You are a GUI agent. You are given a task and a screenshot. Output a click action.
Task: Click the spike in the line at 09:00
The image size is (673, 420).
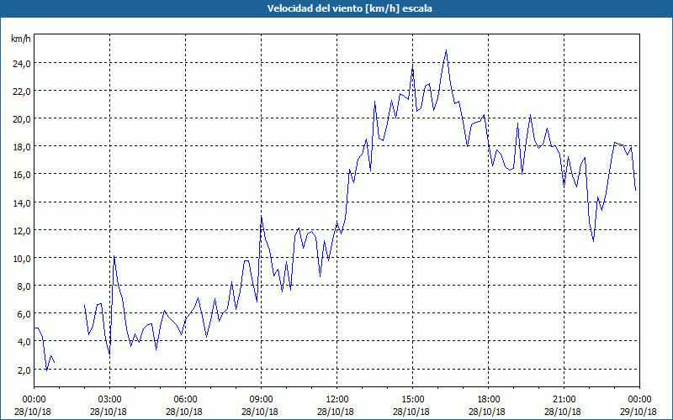pyautogui.click(x=262, y=218)
